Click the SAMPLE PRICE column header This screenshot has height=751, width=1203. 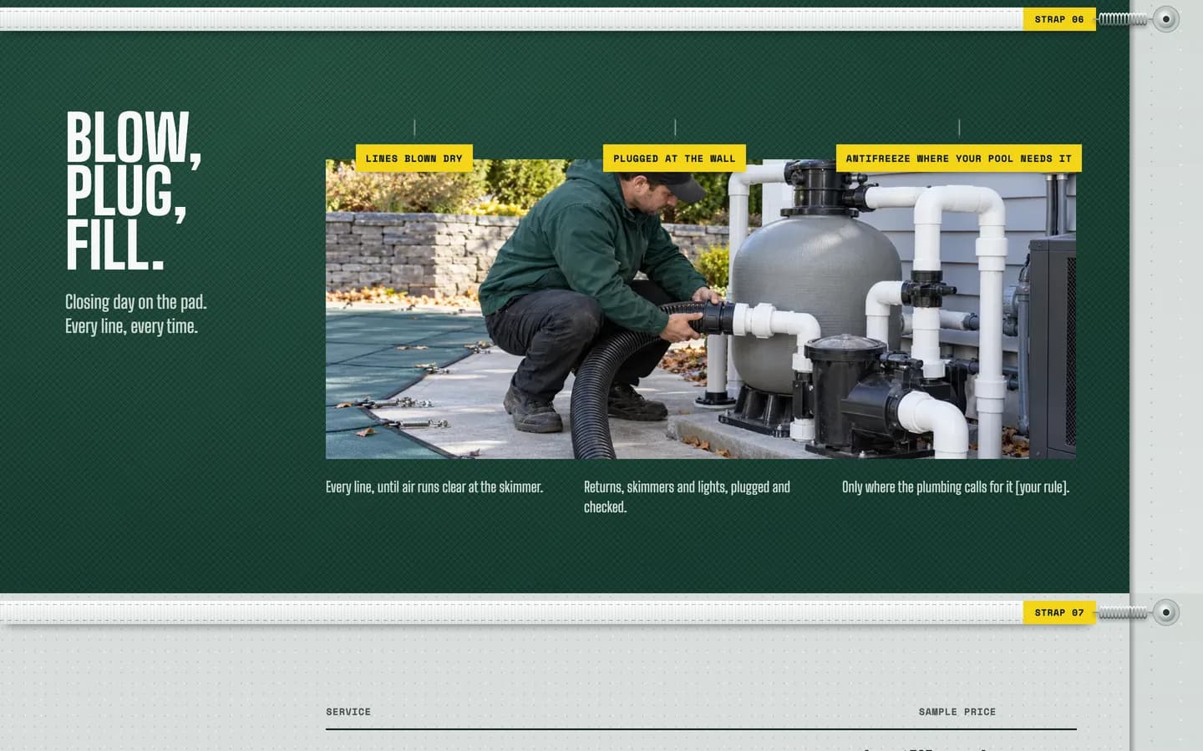click(x=957, y=712)
